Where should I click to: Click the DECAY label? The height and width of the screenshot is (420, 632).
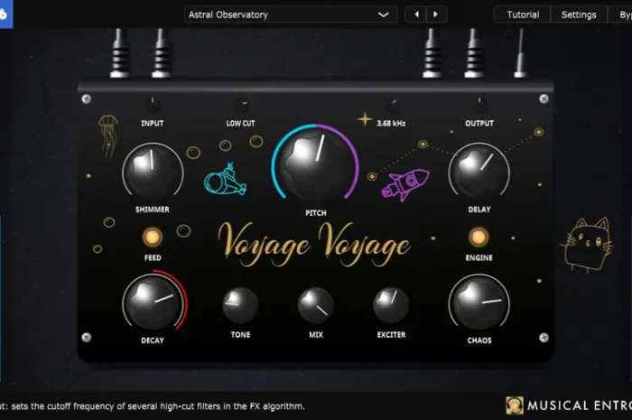153,341
